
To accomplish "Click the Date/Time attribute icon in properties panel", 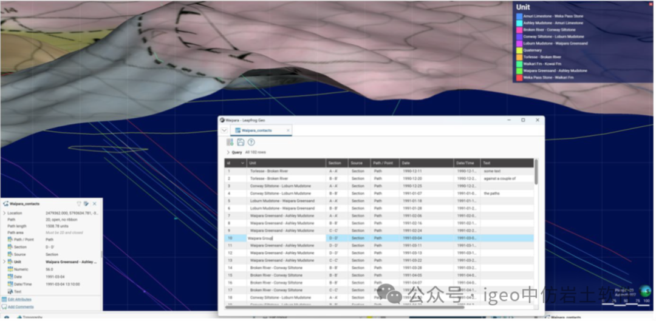I will point(10,283).
